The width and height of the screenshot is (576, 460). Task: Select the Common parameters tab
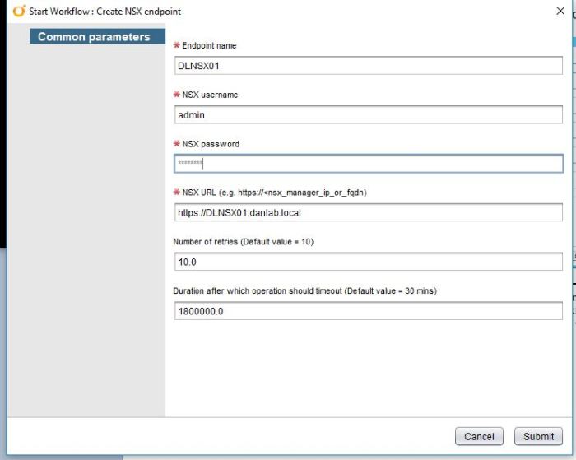click(94, 37)
